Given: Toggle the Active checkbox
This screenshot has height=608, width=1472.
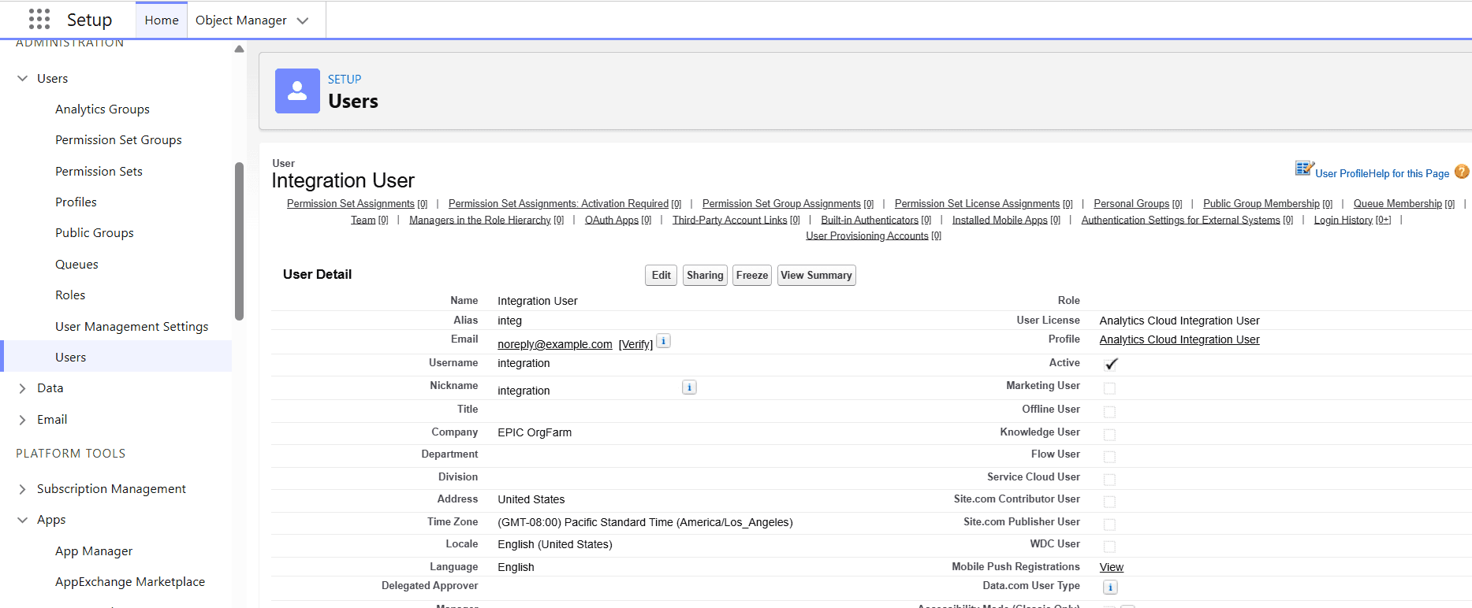Looking at the screenshot, I should [x=1110, y=364].
